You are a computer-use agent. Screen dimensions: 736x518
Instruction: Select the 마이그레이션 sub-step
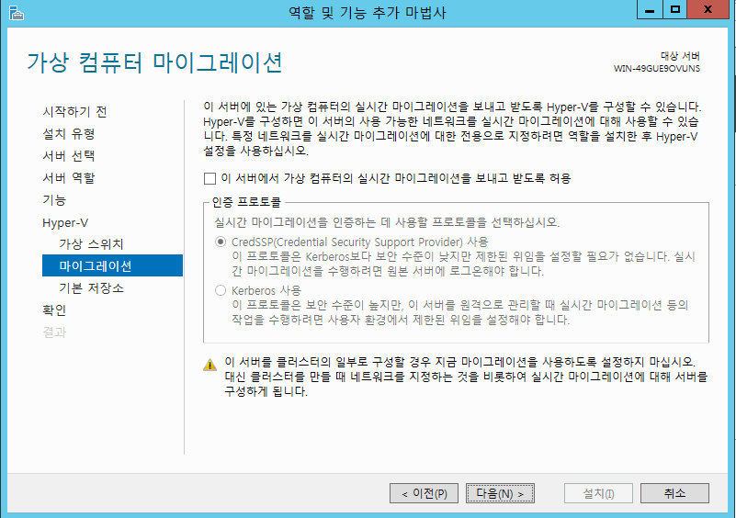[112, 265]
